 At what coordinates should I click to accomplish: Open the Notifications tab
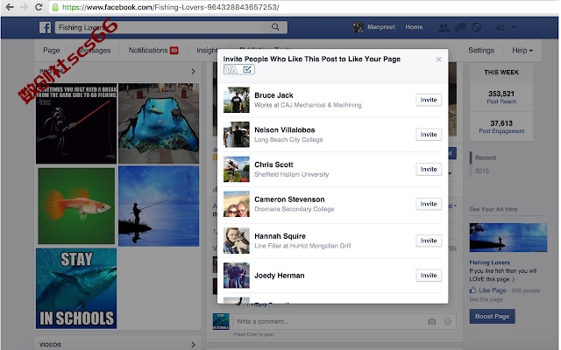[153, 51]
